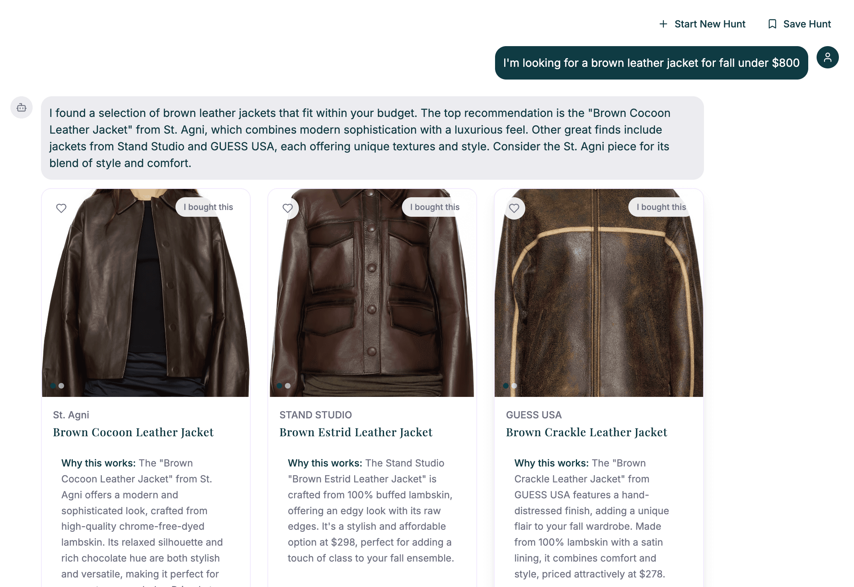The height and width of the screenshot is (587, 854).
Task: Click the brown leather jacket query bubble
Action: pos(651,63)
